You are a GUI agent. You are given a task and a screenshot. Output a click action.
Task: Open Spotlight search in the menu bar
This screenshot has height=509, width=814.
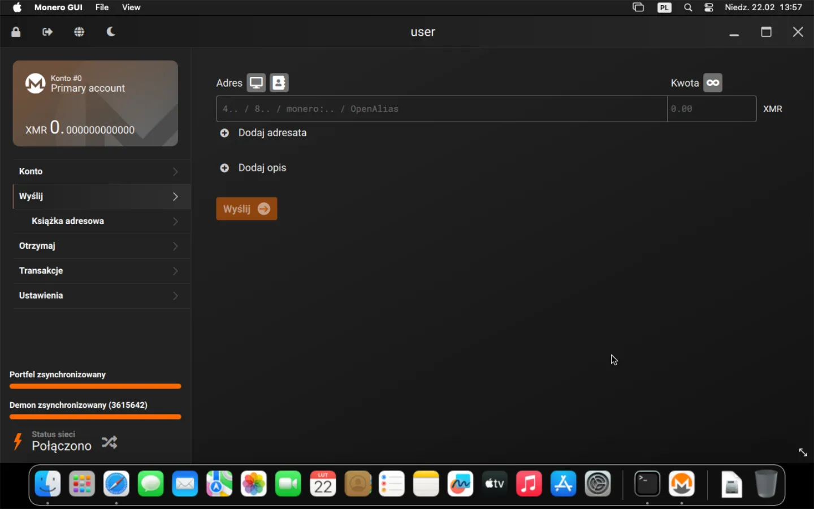(688, 7)
